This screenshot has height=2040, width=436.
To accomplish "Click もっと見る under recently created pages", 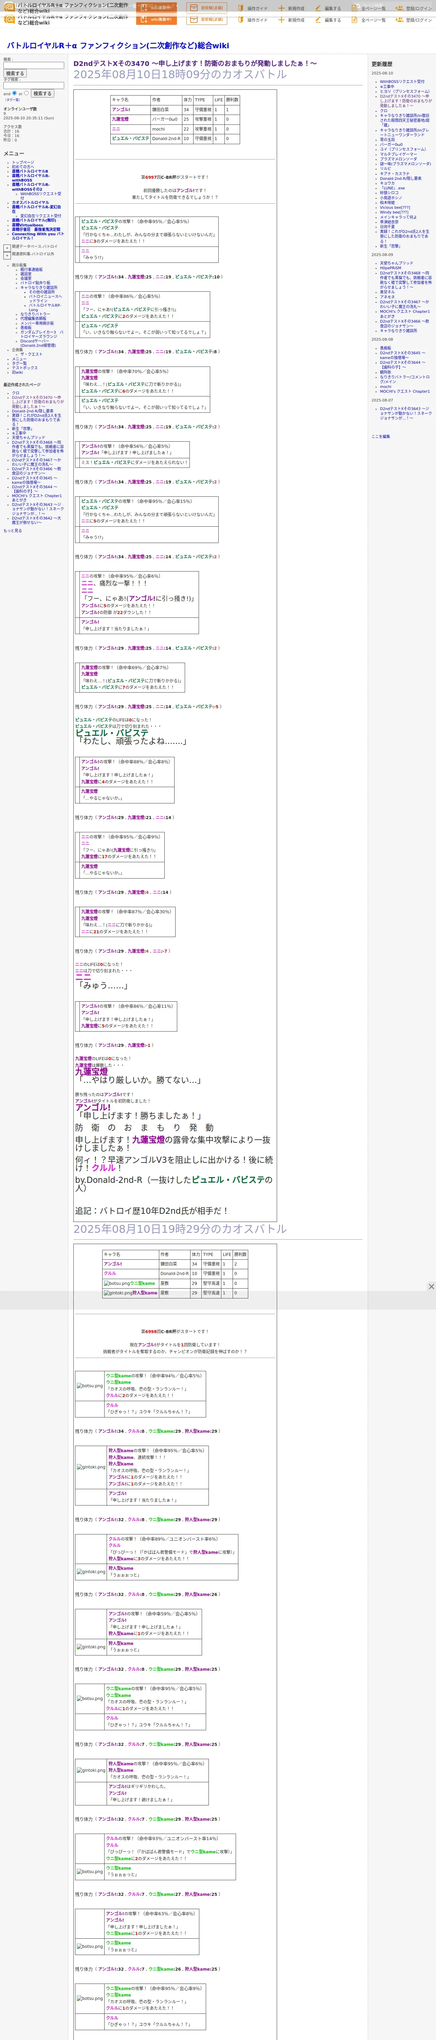I will [x=13, y=531].
